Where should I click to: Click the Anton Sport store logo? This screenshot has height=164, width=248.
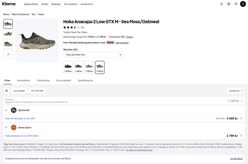(14, 127)
